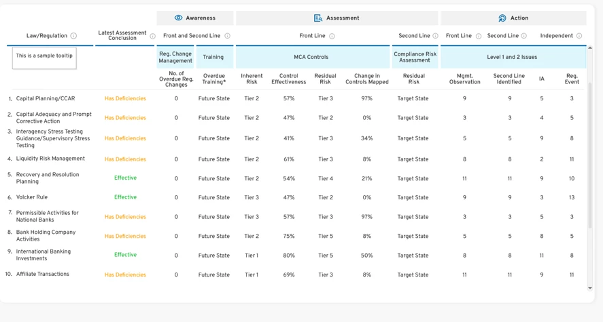Click Effective status for Recovery and Resolution Planning
Screen dimensions: 603x322
pos(125,178)
